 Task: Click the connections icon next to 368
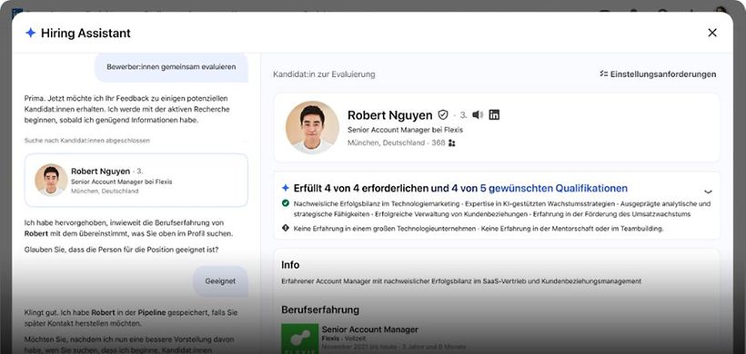click(x=451, y=143)
